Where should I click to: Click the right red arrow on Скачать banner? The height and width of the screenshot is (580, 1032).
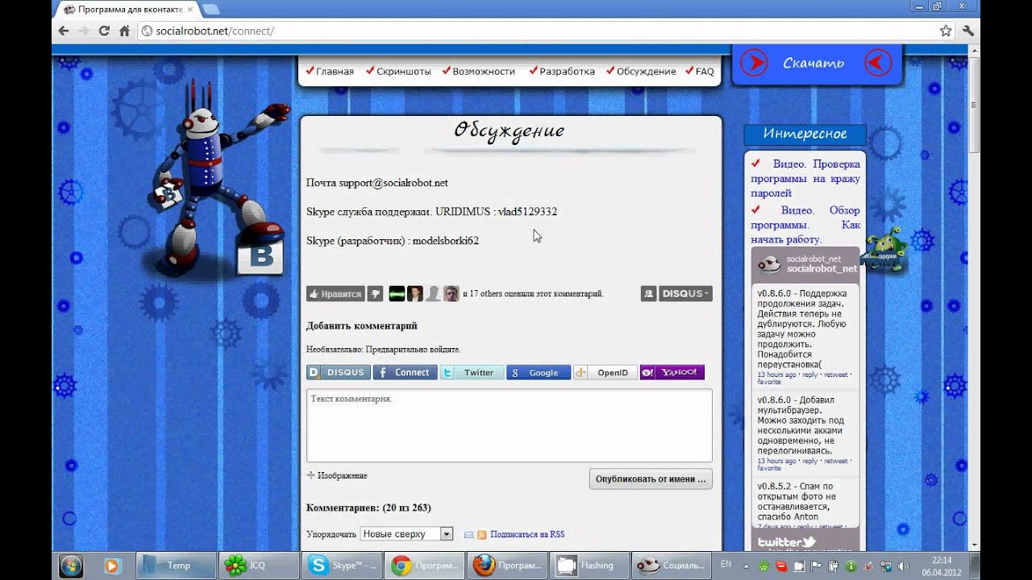(878, 63)
